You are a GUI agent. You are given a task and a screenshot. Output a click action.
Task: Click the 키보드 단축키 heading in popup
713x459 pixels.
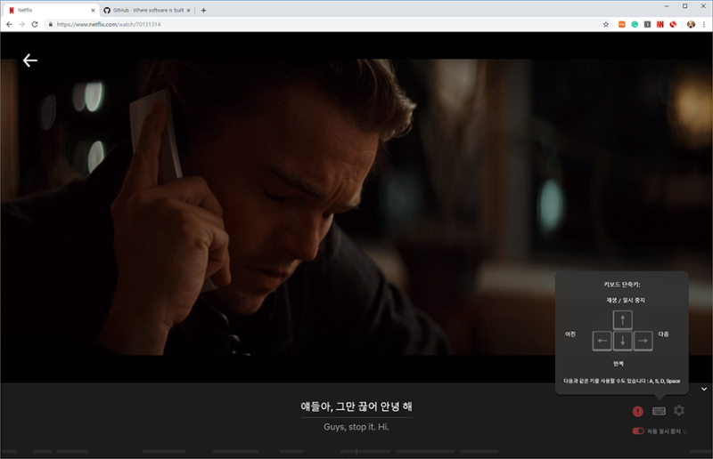click(x=621, y=285)
